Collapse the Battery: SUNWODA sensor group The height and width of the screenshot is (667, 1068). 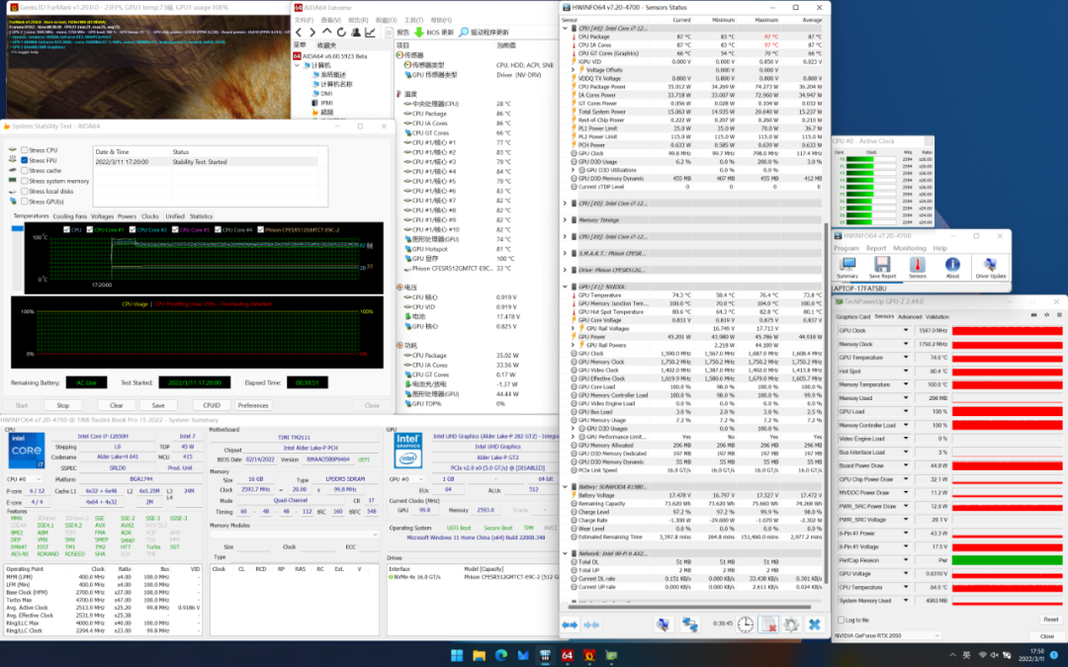[565, 486]
